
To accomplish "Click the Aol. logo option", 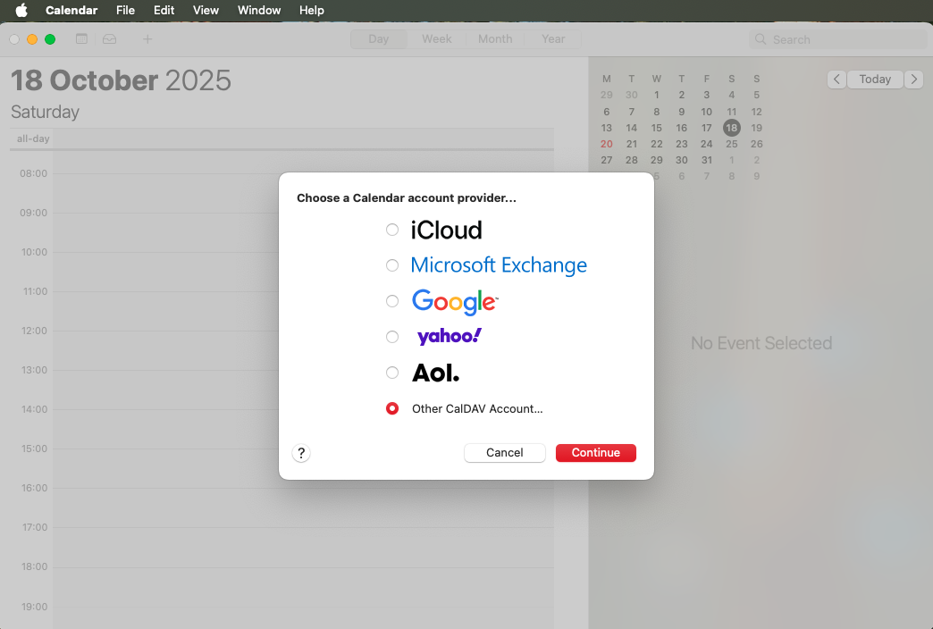I will coord(434,373).
